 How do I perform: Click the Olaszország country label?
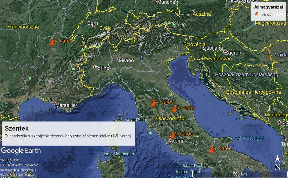click(x=170, y=119)
